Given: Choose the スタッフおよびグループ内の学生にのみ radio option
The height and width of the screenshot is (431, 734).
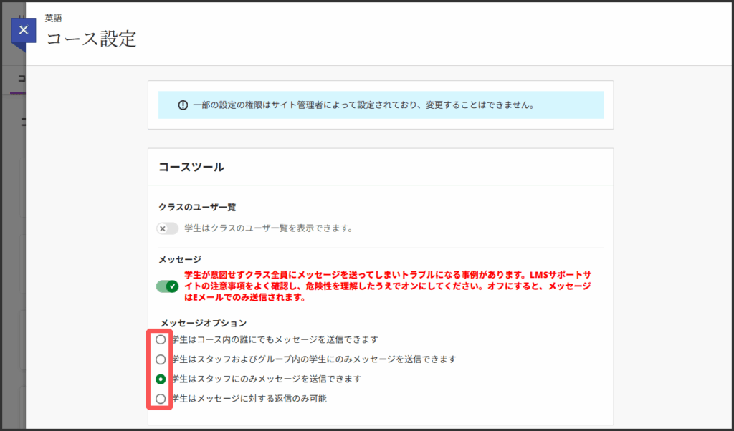Looking at the screenshot, I should [161, 359].
